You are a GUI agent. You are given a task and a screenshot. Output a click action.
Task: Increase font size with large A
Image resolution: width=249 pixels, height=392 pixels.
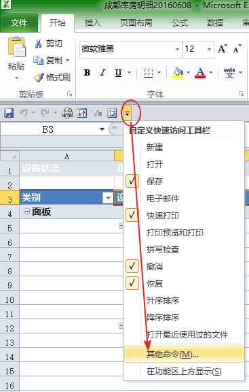pyautogui.click(x=223, y=49)
